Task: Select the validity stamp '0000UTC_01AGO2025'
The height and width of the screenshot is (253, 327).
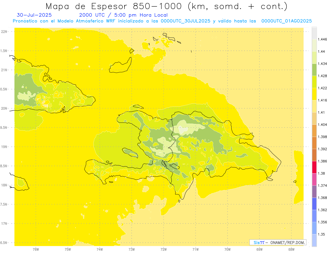Action: [x=287, y=21]
